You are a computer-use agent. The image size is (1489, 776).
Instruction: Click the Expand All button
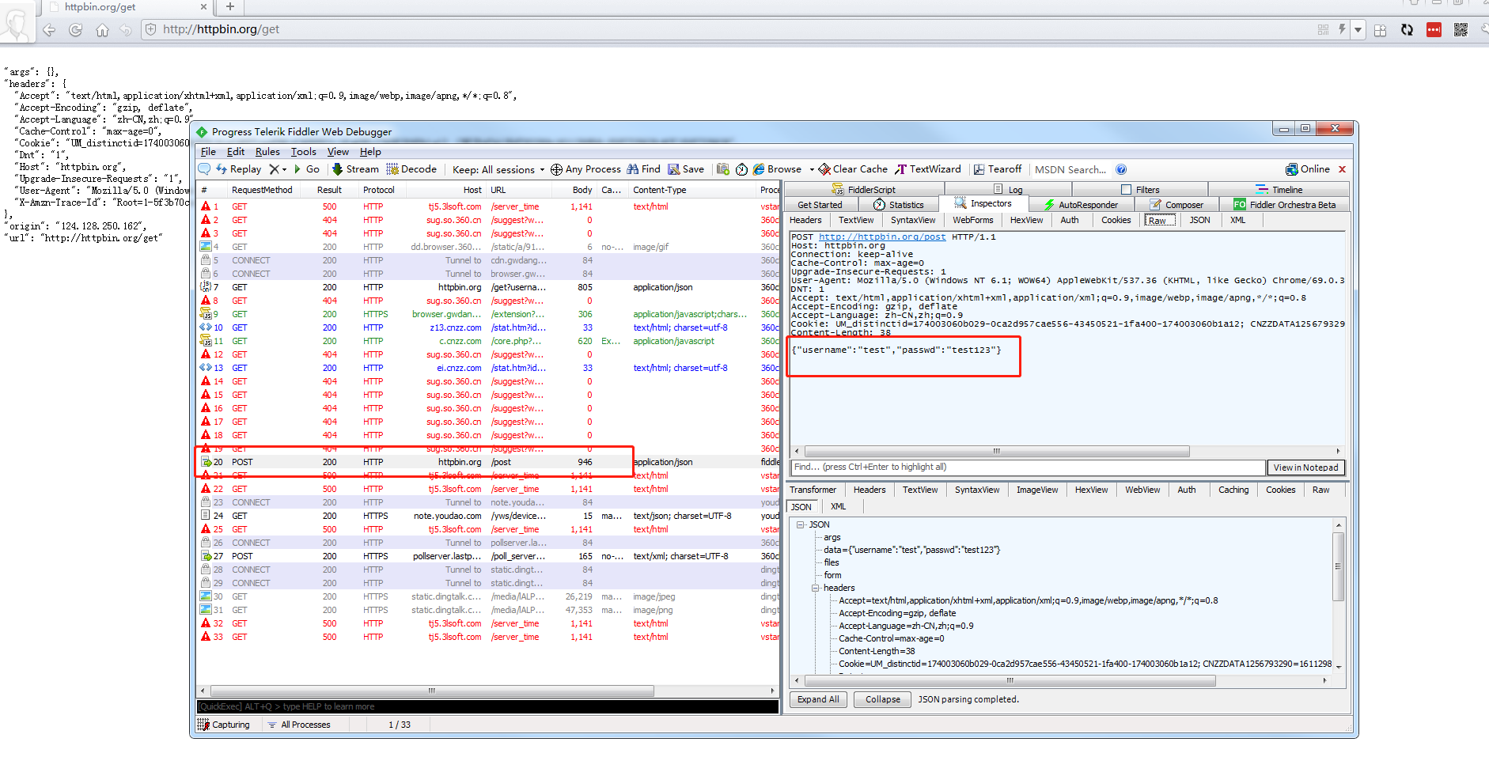click(818, 699)
